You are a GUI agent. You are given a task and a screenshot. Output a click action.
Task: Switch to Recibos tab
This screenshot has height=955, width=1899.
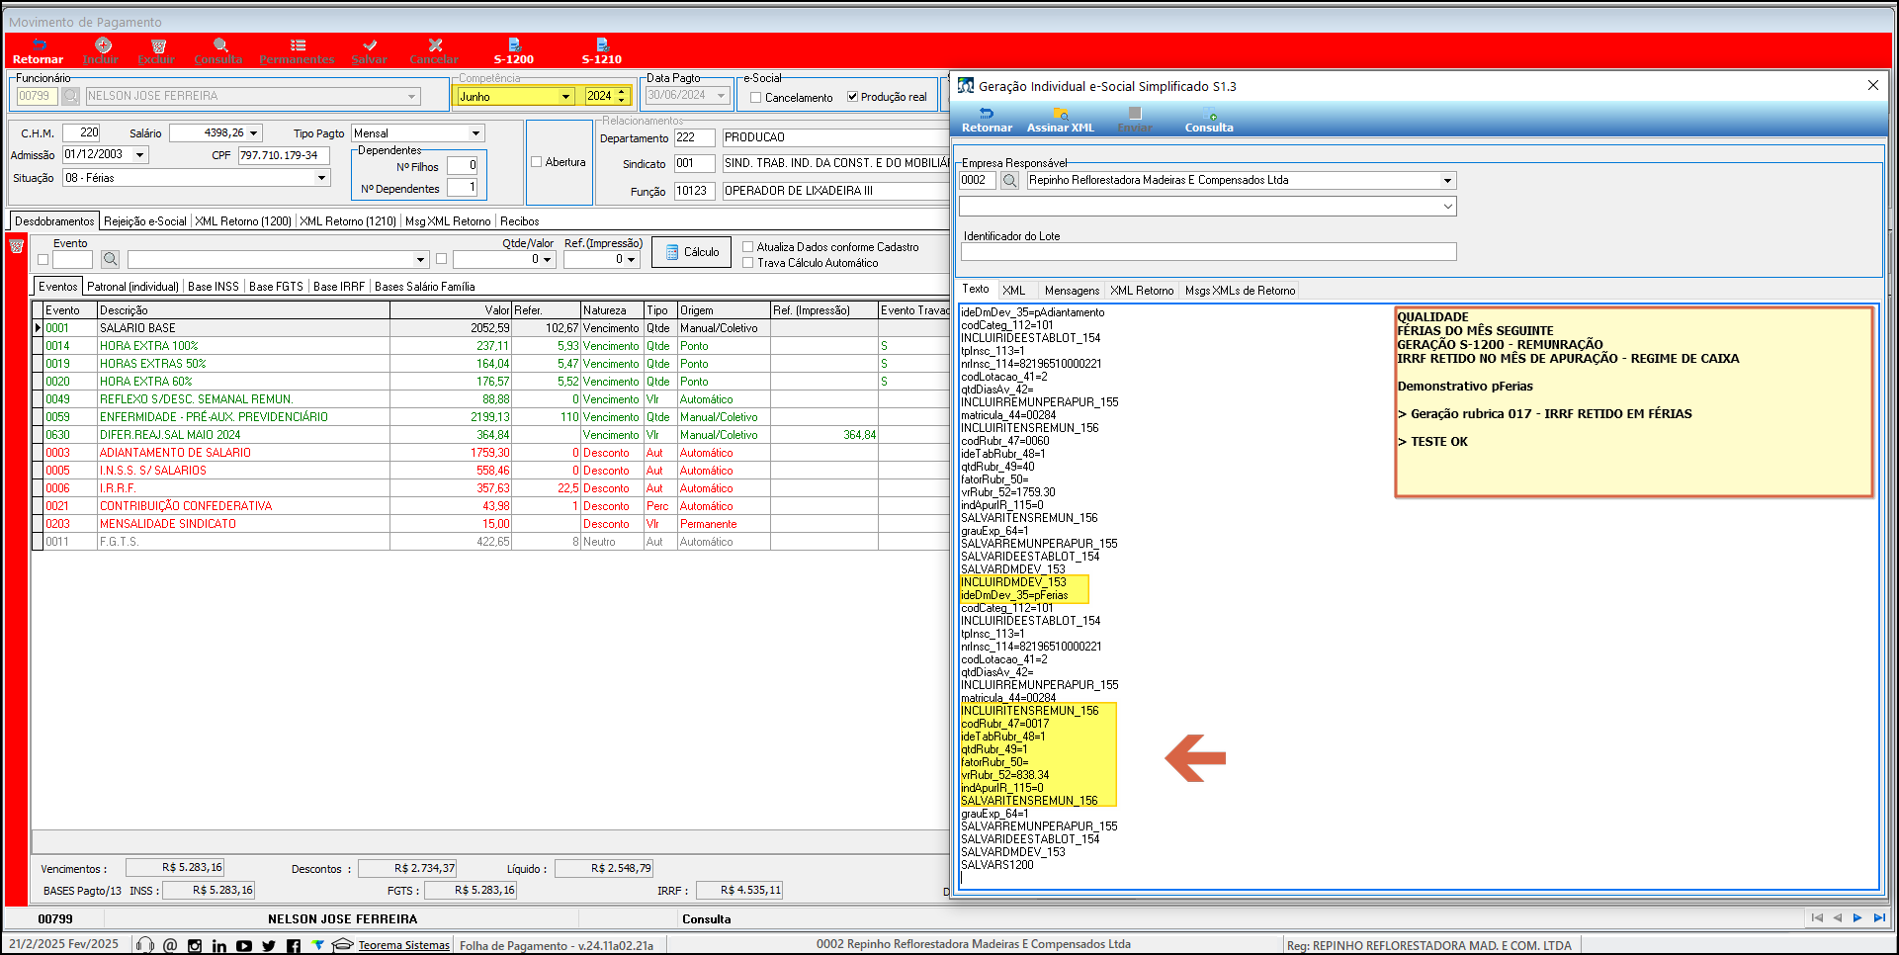pyautogui.click(x=520, y=221)
